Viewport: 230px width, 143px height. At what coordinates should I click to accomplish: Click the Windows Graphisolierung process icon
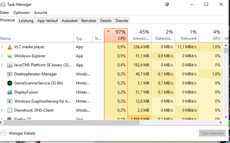pyautogui.click(x=10, y=101)
